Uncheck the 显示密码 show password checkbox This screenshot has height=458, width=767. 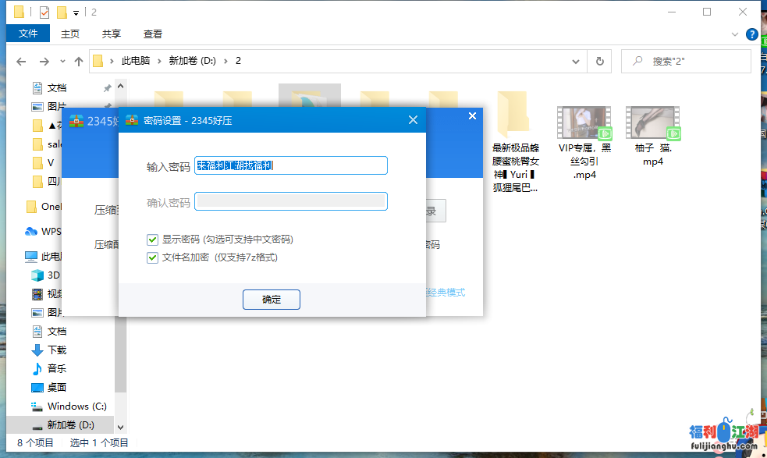(153, 240)
